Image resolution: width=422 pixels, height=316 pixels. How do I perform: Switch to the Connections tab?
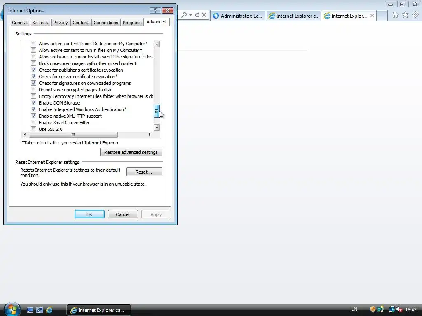(x=106, y=23)
